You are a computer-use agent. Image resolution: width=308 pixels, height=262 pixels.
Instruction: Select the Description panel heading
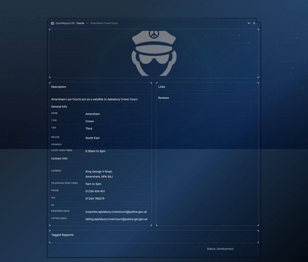[59, 87]
